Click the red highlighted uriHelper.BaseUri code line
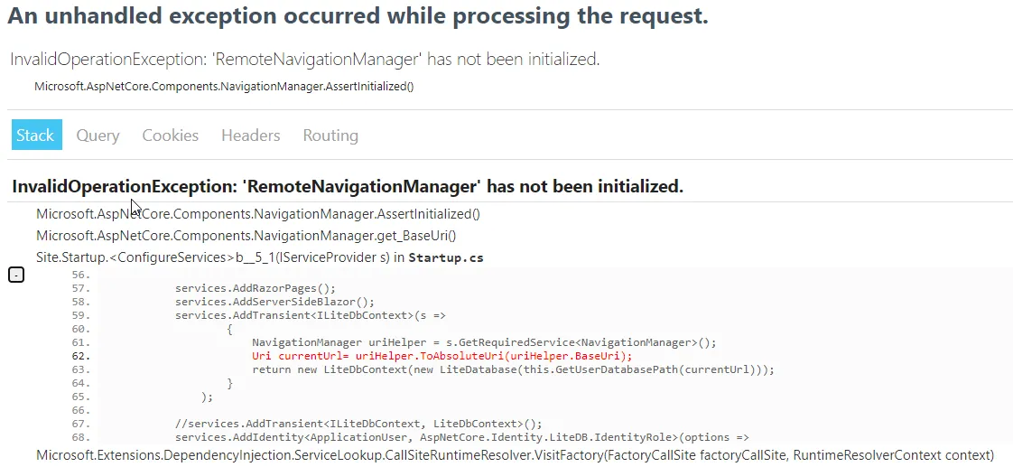 441,356
